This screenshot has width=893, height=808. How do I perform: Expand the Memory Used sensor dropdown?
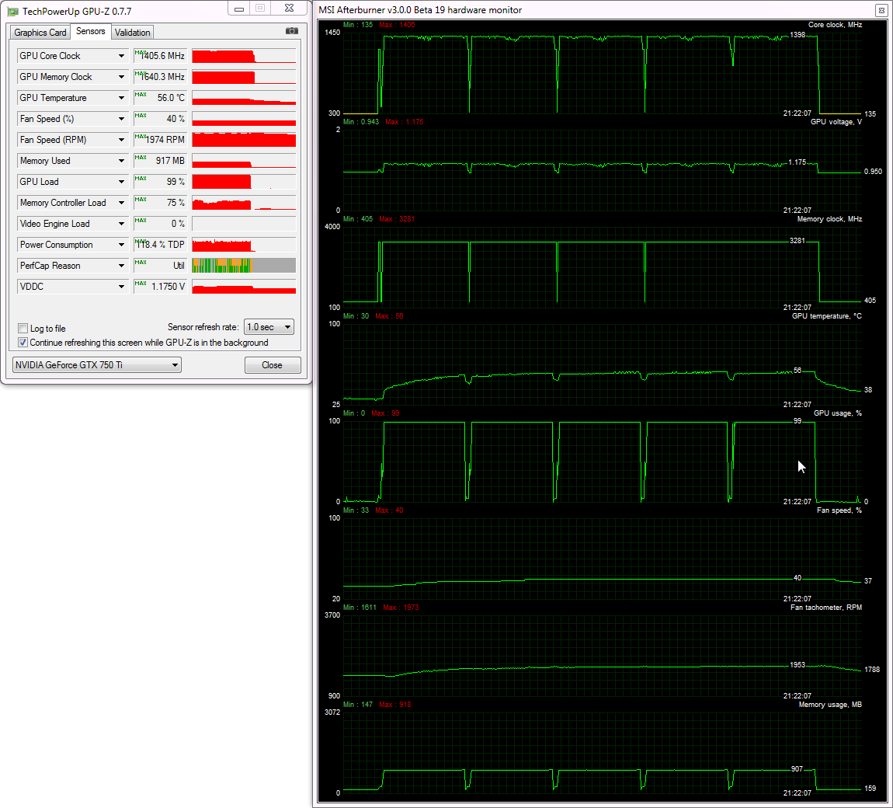120,161
